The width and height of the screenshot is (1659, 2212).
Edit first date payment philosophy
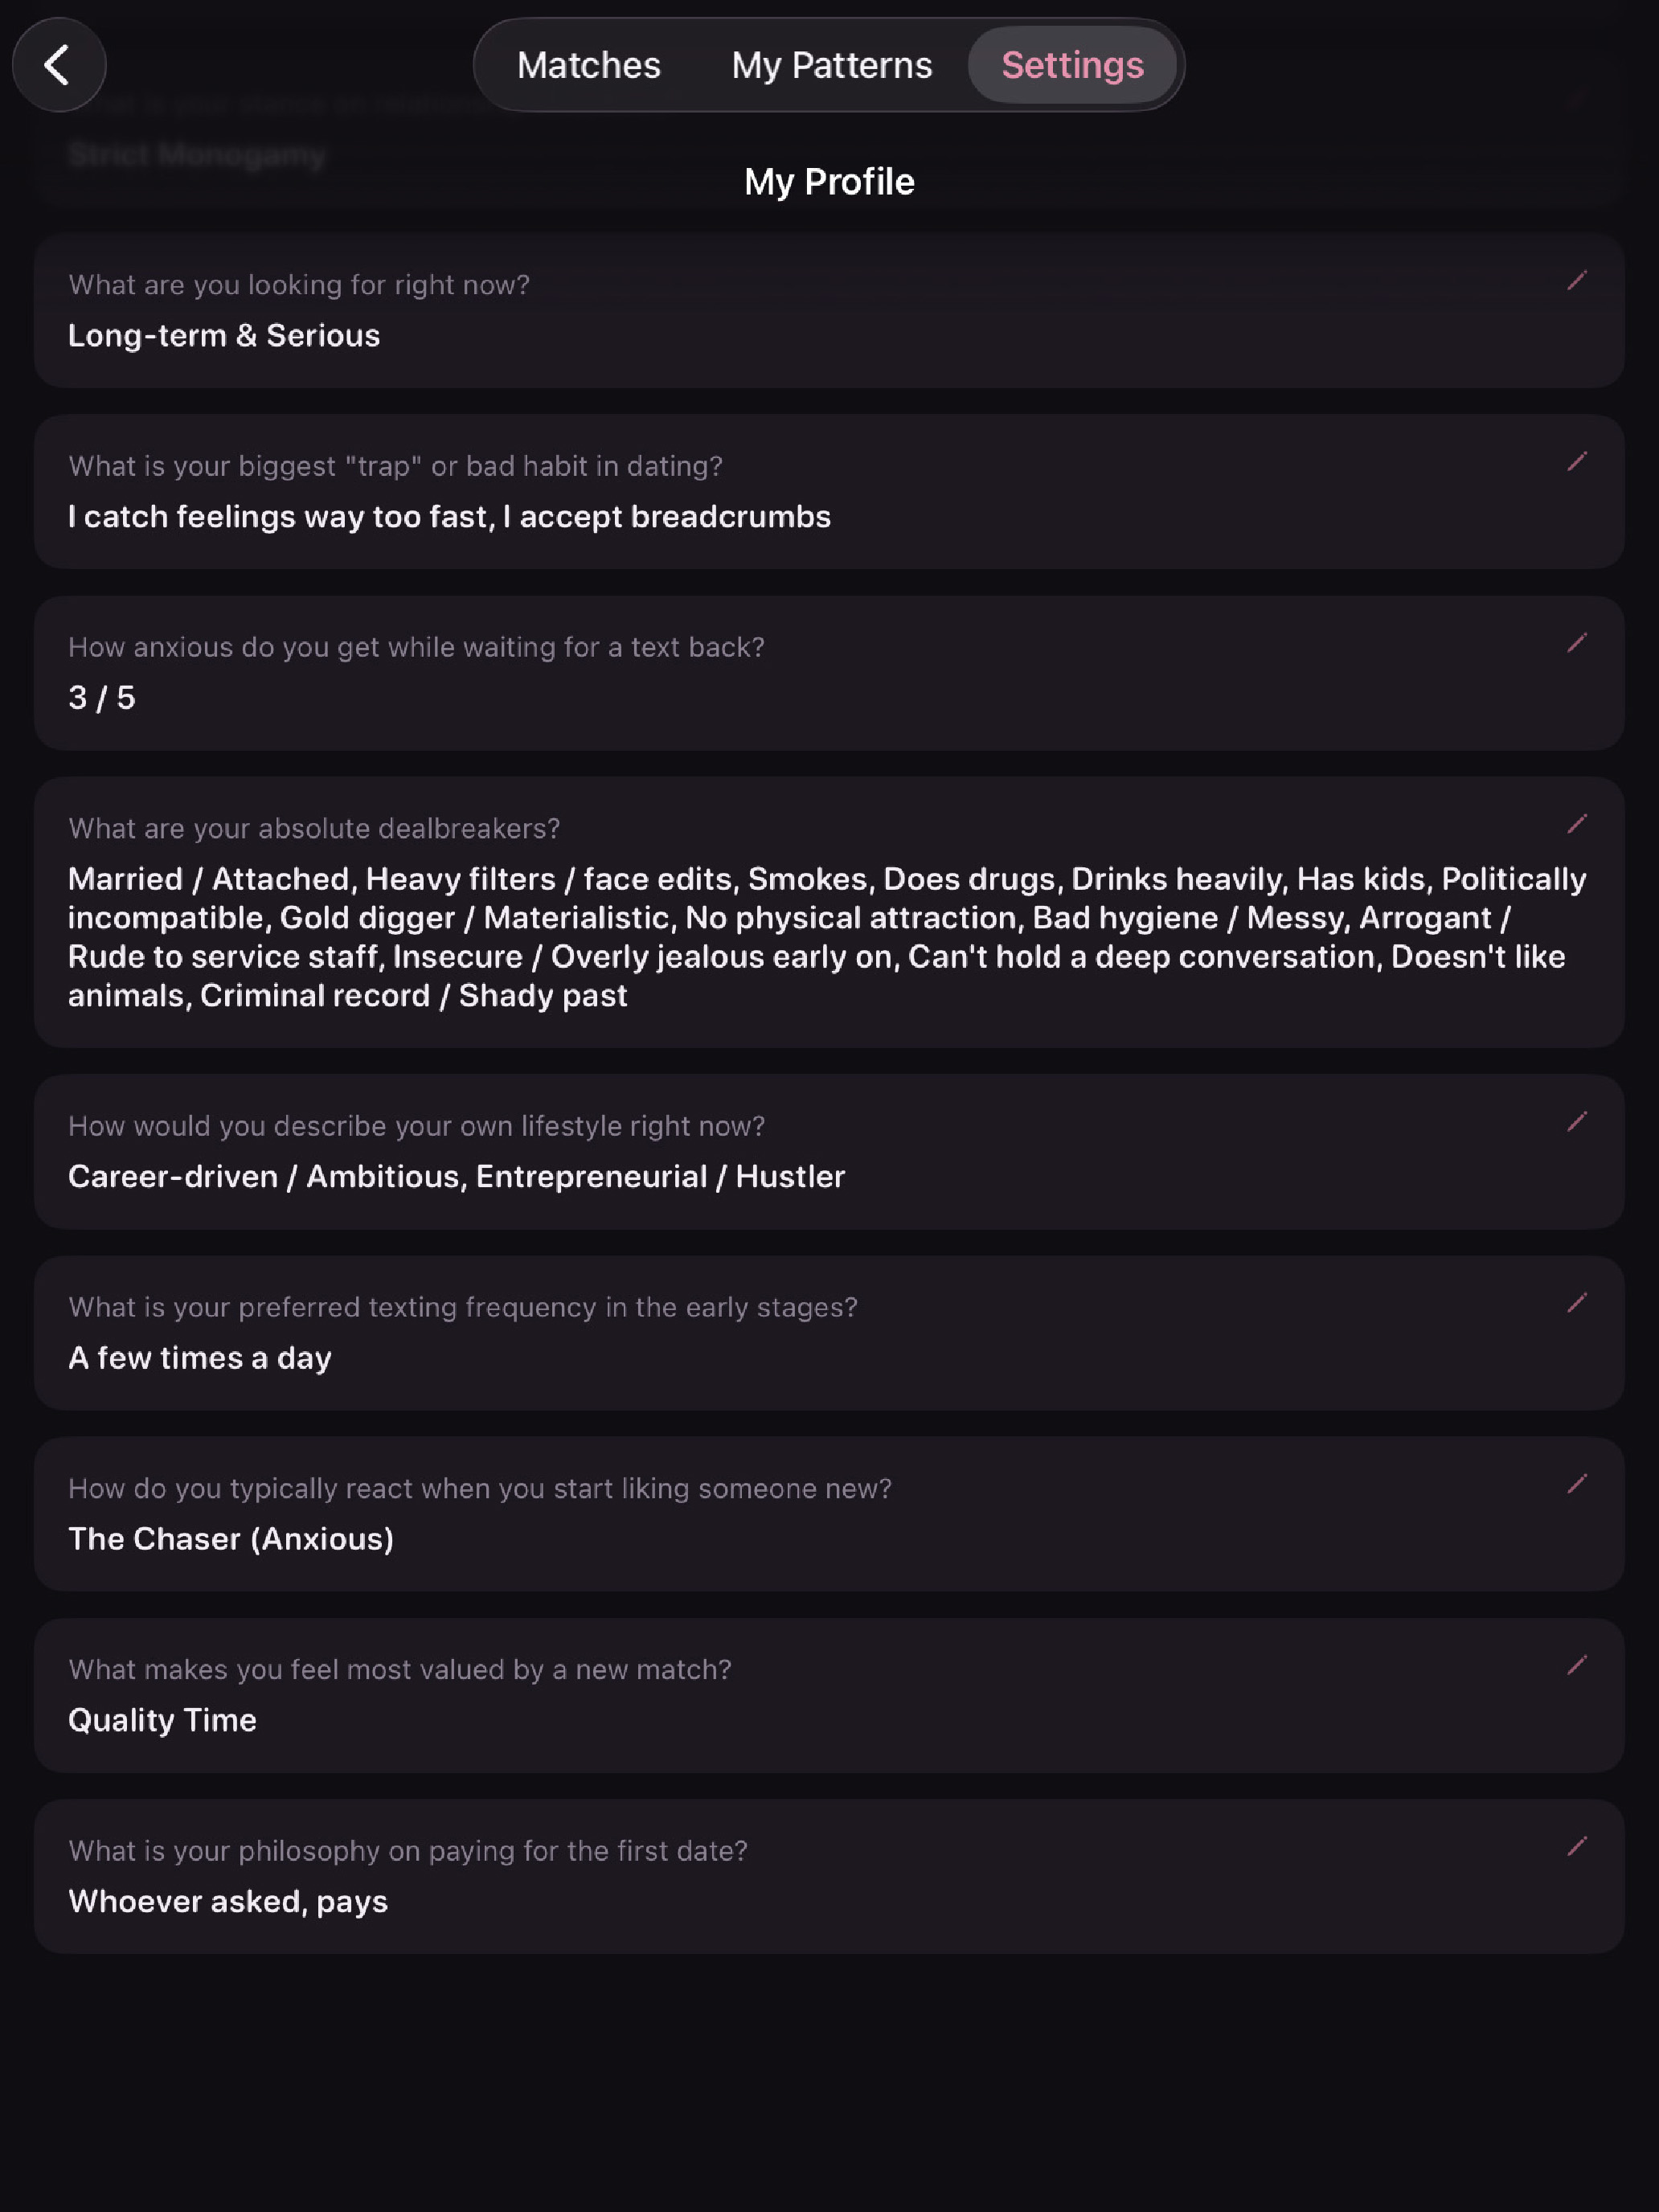[x=1576, y=1846]
